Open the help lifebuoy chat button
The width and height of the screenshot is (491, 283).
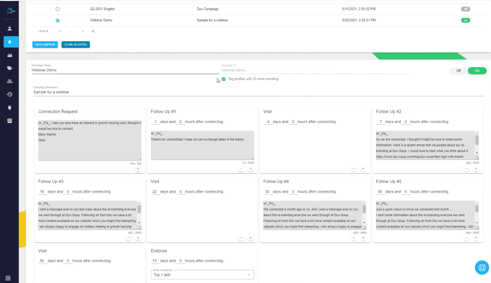482,268
